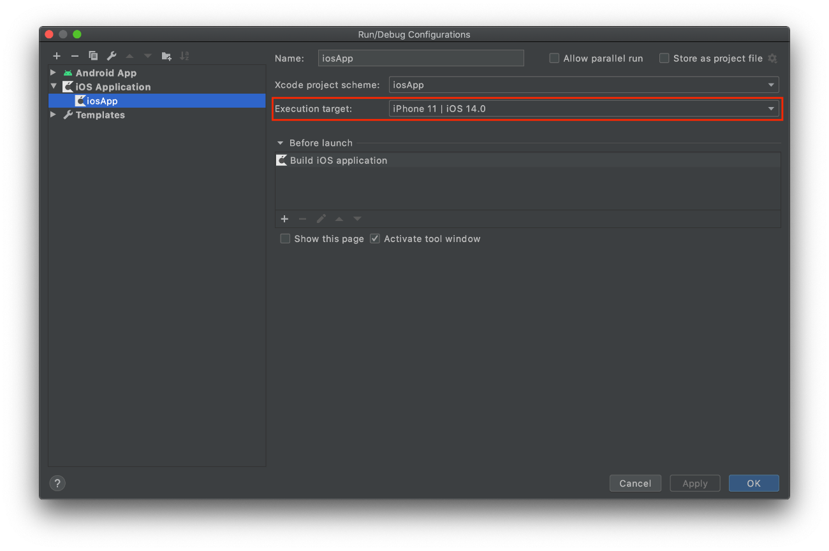This screenshot has width=829, height=551.
Task: Open the help question mark button
Action: click(x=57, y=483)
